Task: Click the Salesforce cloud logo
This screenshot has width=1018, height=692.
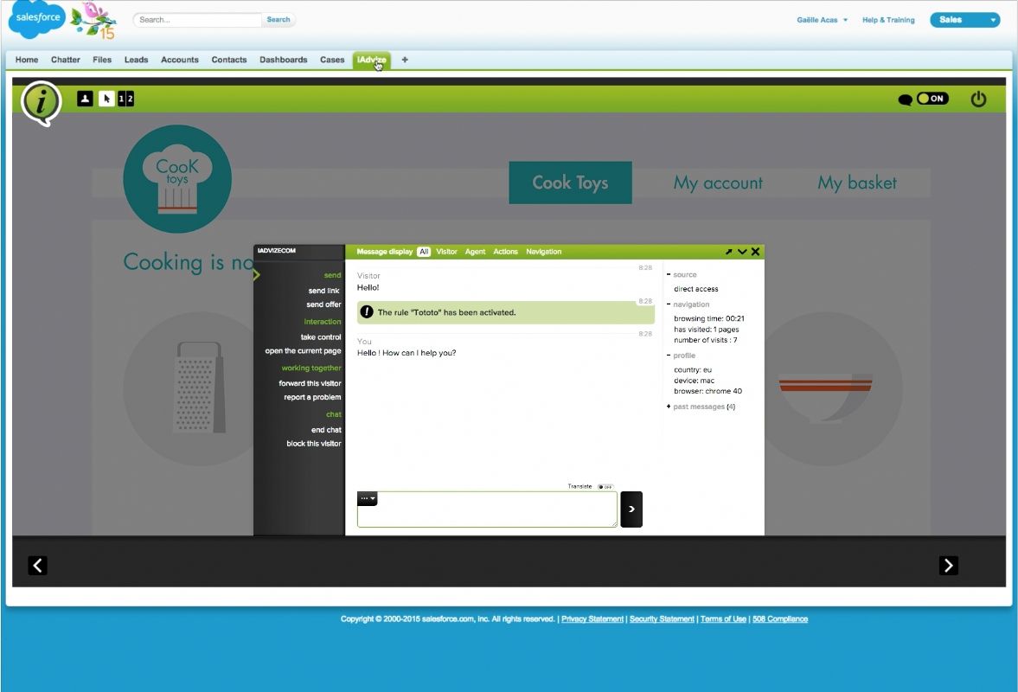Action: click(36, 20)
